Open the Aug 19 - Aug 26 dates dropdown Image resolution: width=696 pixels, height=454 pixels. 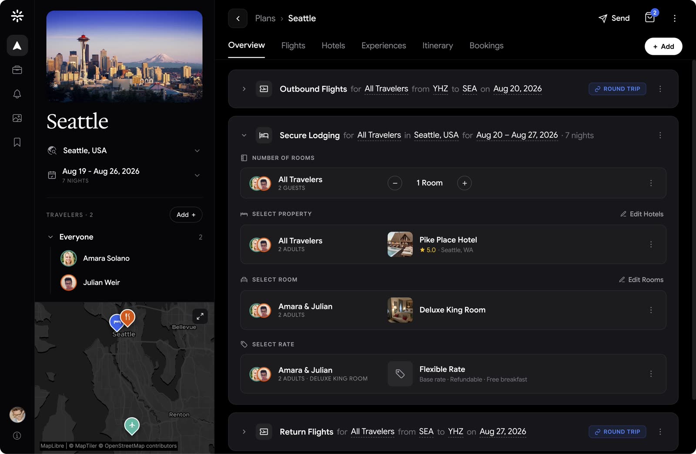(x=124, y=175)
